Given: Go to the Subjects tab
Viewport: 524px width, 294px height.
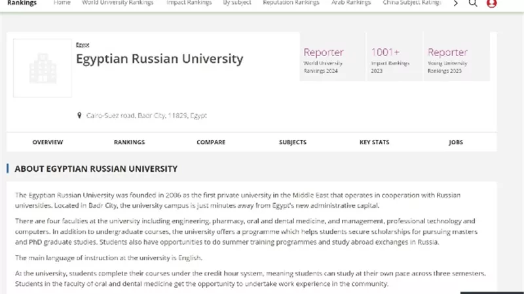Looking at the screenshot, I should pyautogui.click(x=293, y=142).
